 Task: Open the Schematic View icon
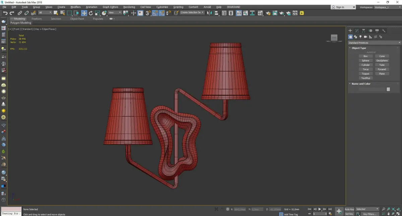(252, 13)
